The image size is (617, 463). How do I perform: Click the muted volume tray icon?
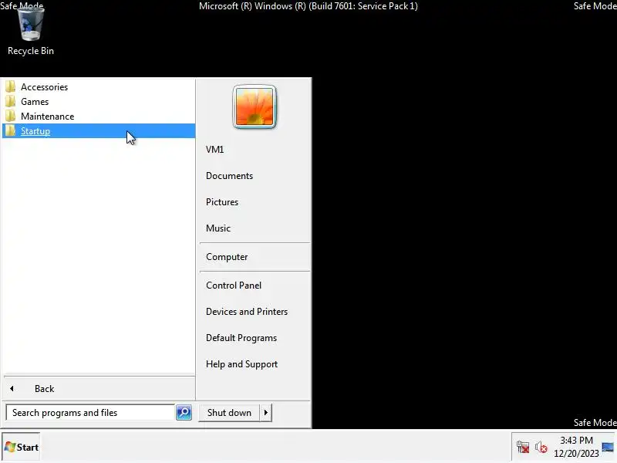pyautogui.click(x=541, y=448)
